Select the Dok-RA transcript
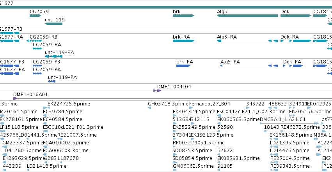Screen dimensions: 332x172 [x=296, y=41]
